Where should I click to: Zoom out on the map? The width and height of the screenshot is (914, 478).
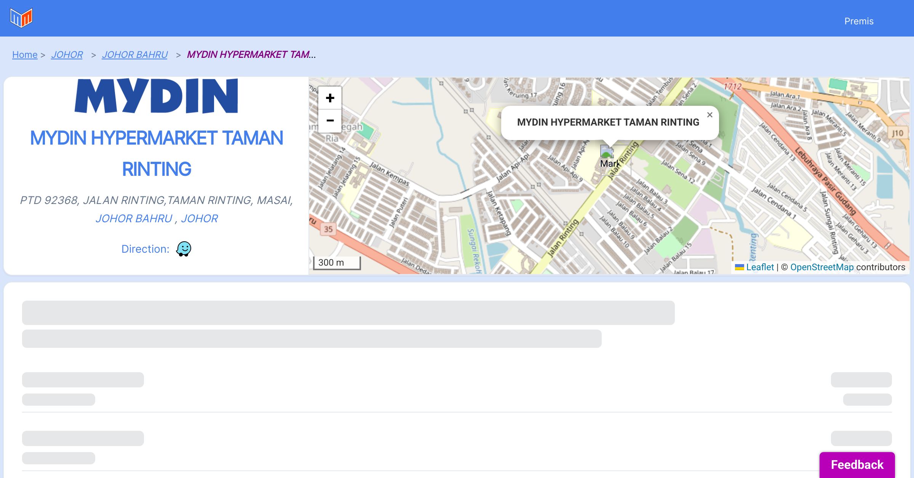tap(330, 121)
